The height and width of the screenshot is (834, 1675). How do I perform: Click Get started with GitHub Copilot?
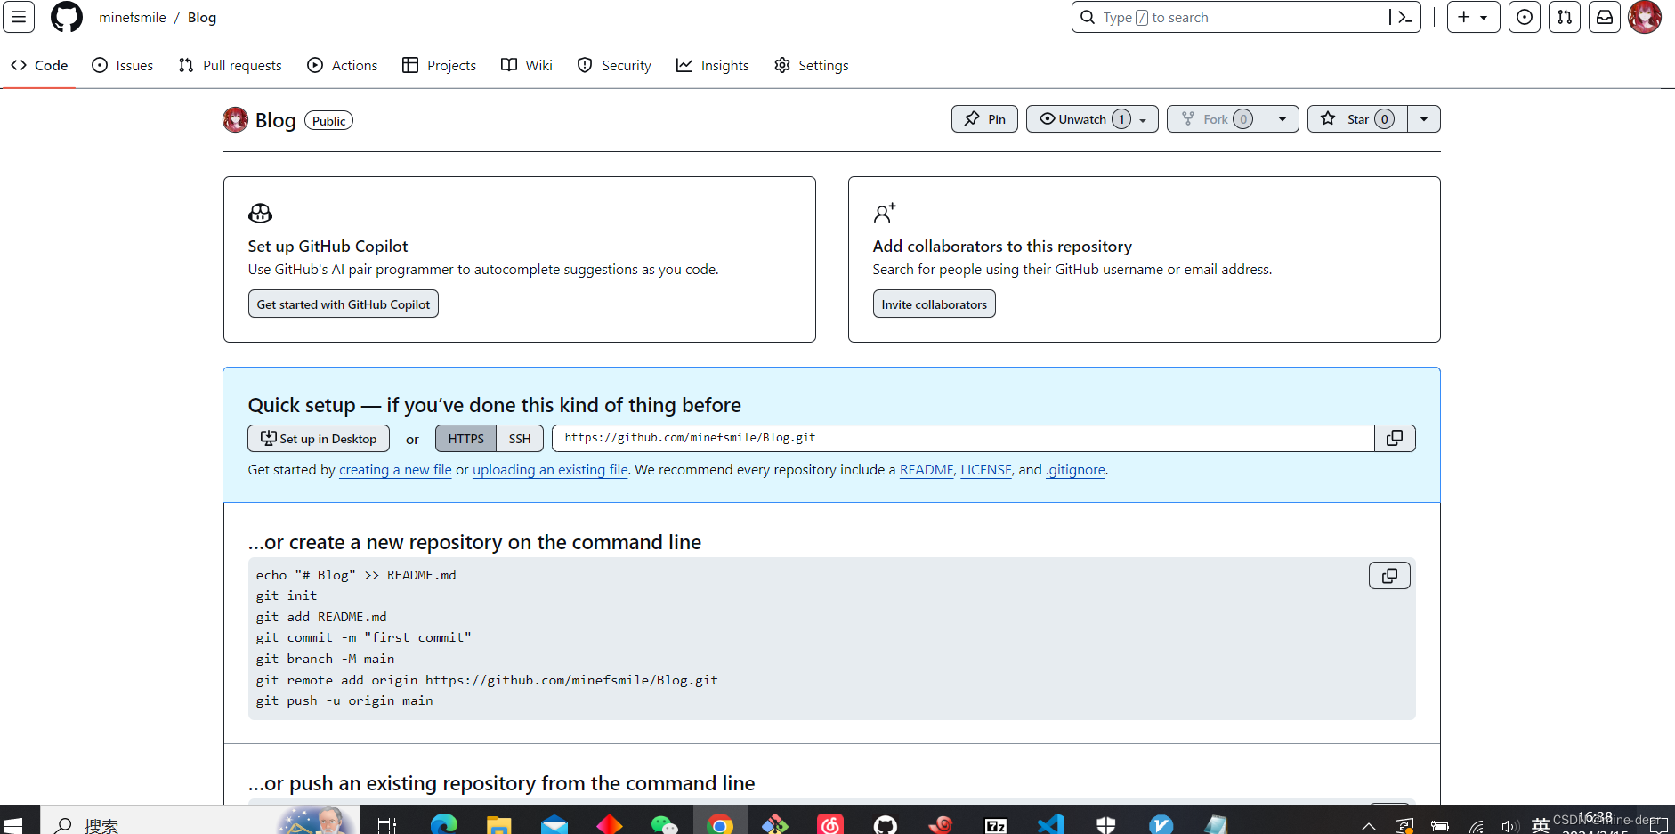coord(344,304)
